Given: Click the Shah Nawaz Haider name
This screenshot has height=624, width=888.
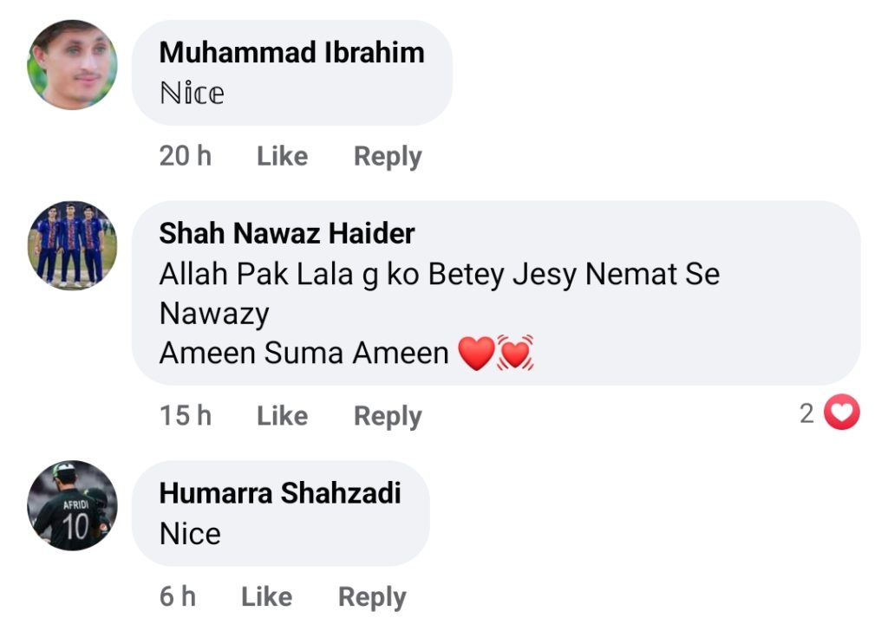Looking at the screenshot, I should click(287, 233).
